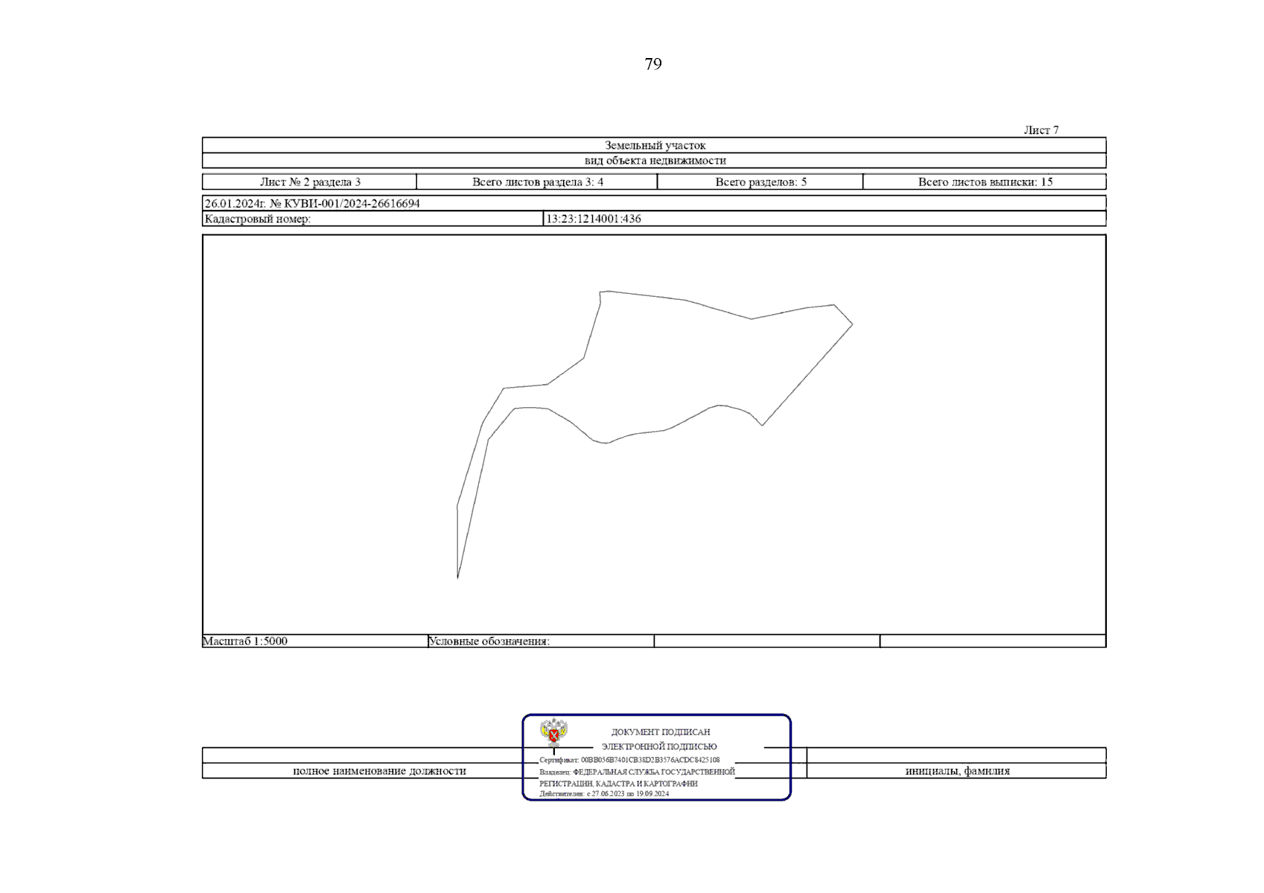This screenshot has width=1264, height=893.
Task: Select the "Лист 7" label
Action: pyautogui.click(x=1041, y=130)
